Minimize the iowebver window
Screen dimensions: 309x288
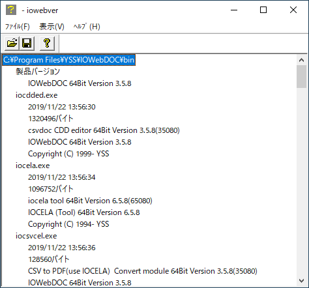234,10
